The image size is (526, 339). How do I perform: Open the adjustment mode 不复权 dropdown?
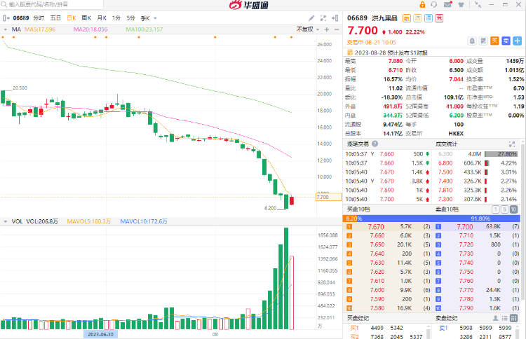point(308,29)
